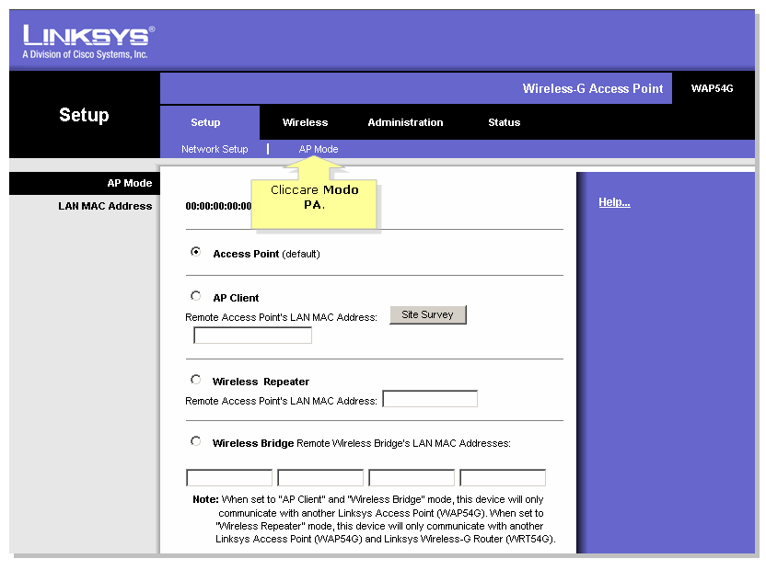This screenshot has width=766, height=570.
Task: Click the AP Client MAC address field
Action: [x=251, y=335]
